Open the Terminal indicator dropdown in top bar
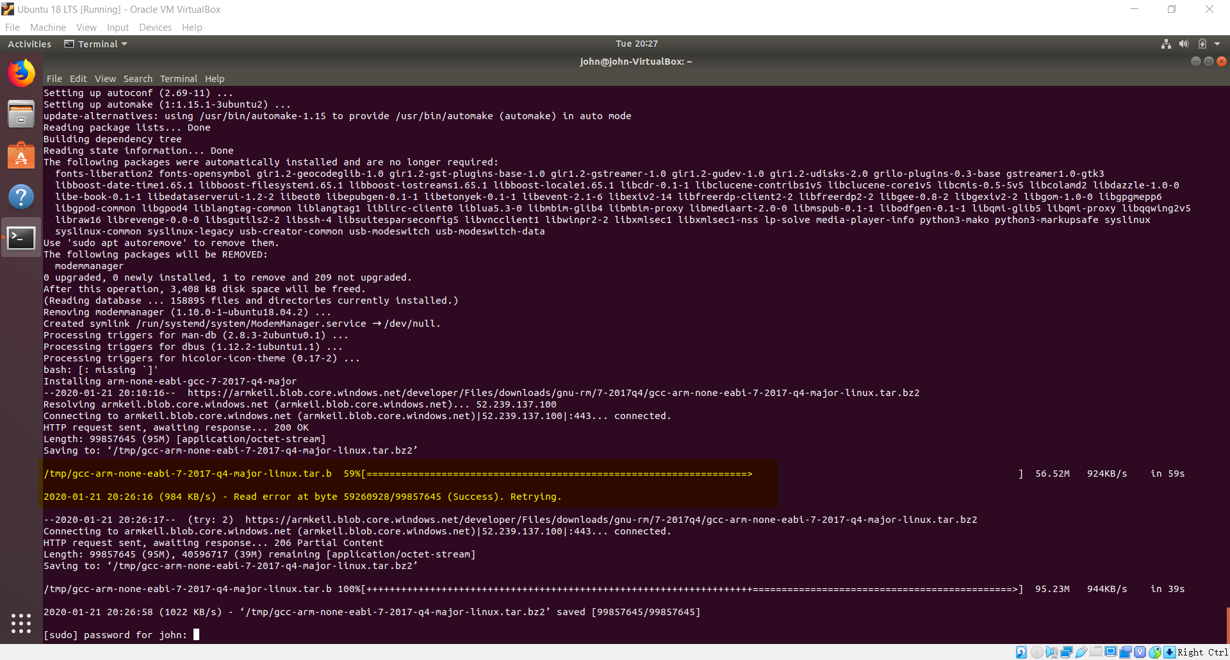 [95, 44]
